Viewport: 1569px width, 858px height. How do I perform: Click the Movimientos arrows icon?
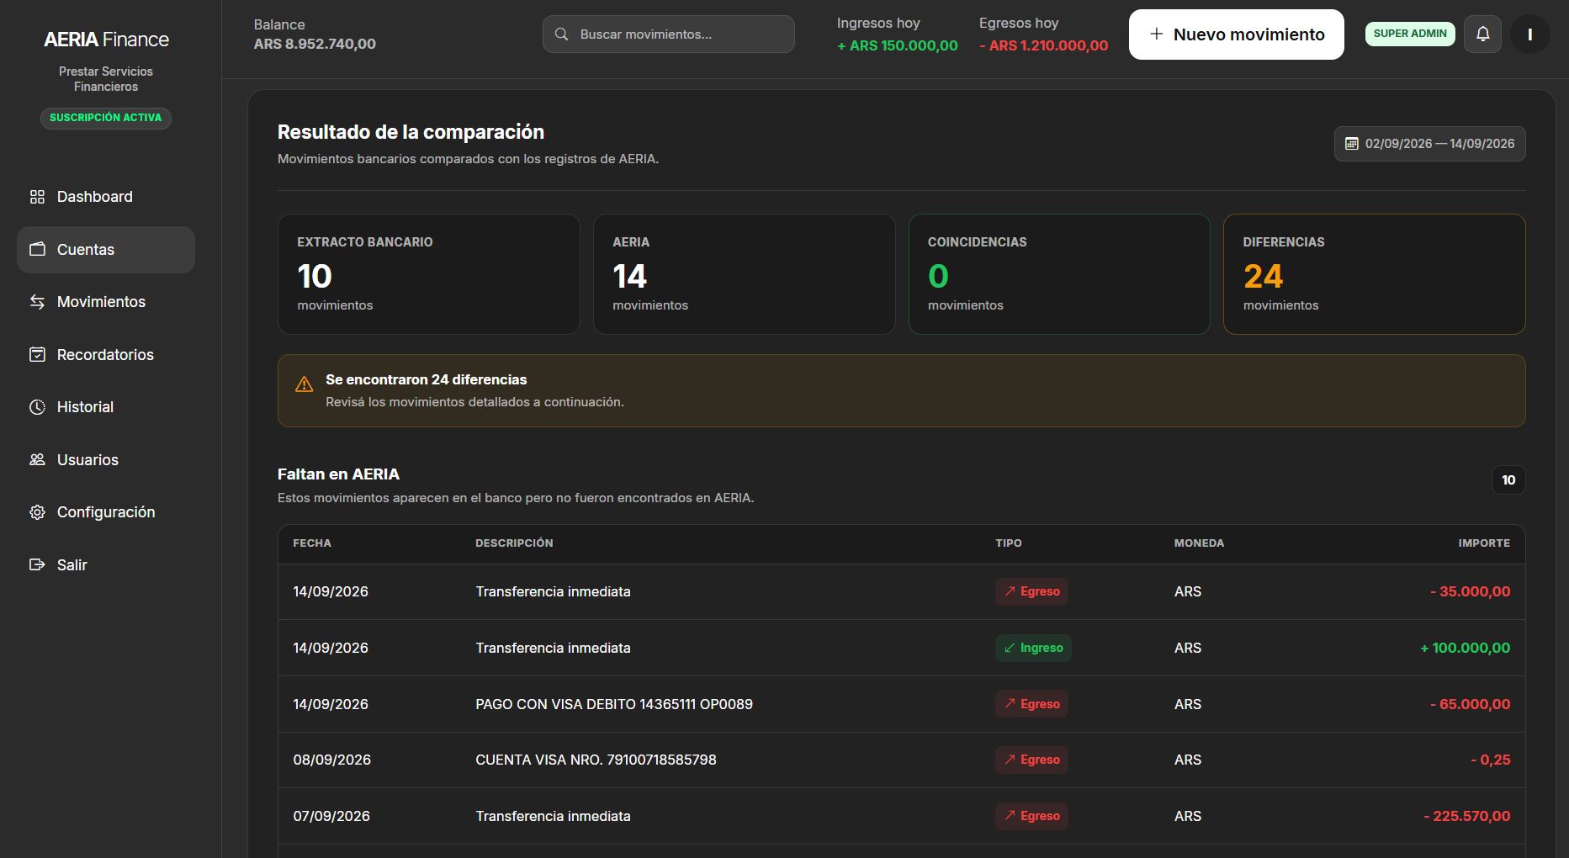[x=37, y=302]
